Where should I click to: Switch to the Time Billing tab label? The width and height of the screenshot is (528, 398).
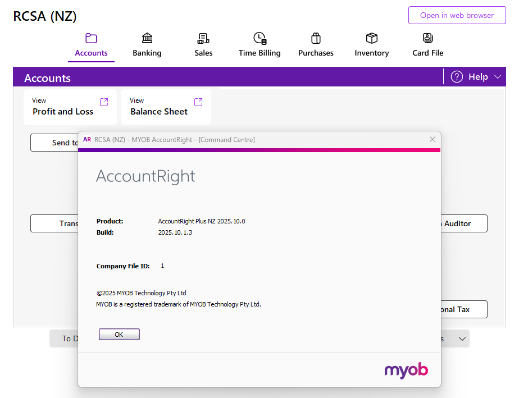(x=260, y=53)
